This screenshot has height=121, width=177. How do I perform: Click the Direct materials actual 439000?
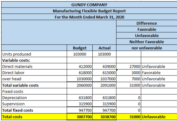coord(104,67)
